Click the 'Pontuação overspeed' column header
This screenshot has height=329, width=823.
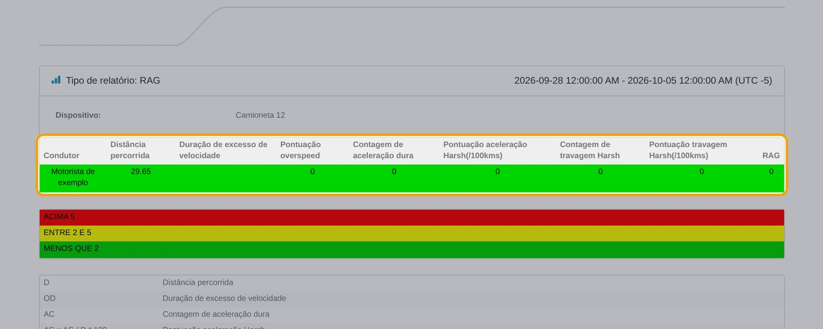coord(301,150)
